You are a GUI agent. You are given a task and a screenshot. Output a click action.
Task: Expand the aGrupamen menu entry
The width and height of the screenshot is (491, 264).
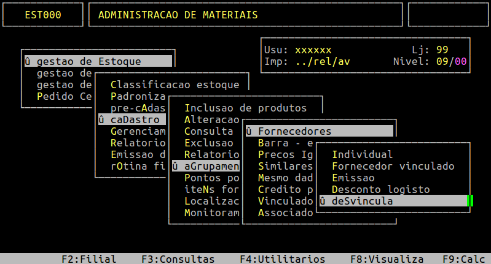click(205, 166)
